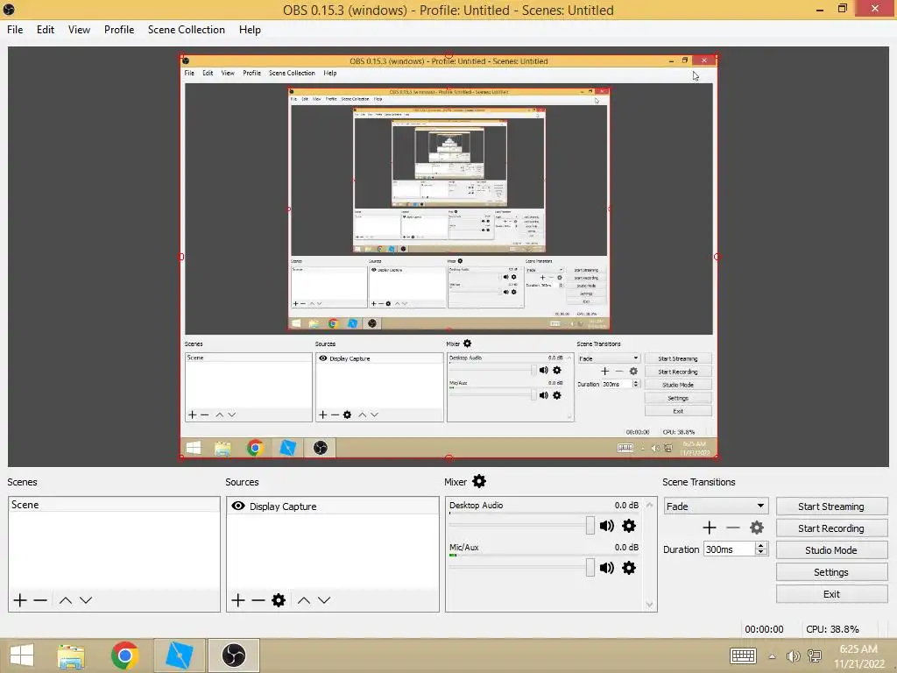Open the Windows Start button
The image size is (897, 673).
click(22, 655)
